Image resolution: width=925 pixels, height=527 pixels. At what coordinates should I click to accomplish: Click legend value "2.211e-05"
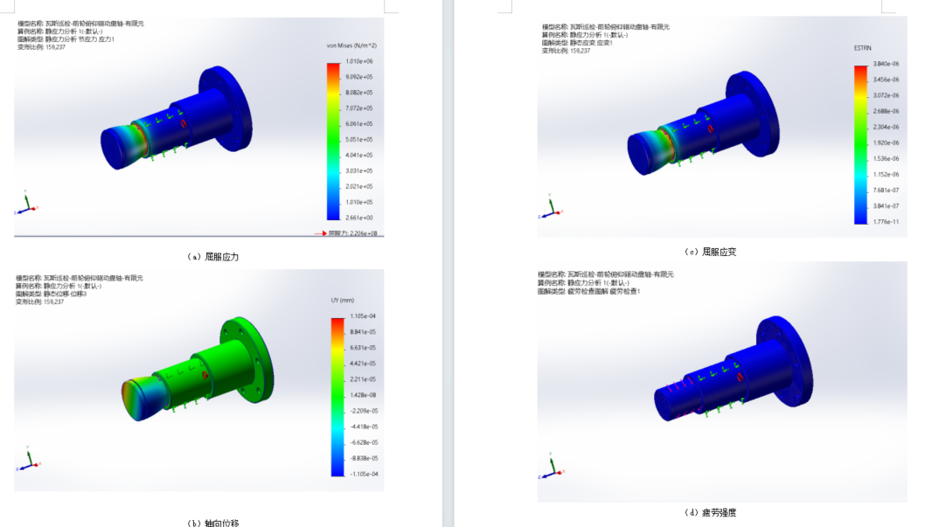pyautogui.click(x=363, y=379)
